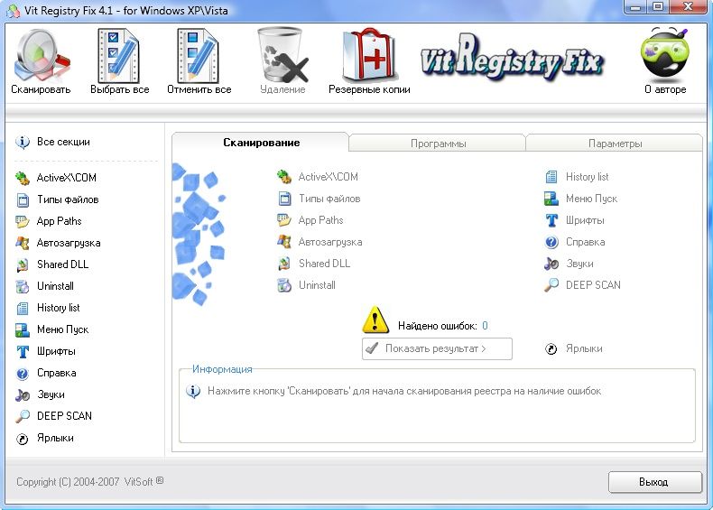Click the found errors count 0
This screenshot has height=510, width=713.
click(485, 326)
